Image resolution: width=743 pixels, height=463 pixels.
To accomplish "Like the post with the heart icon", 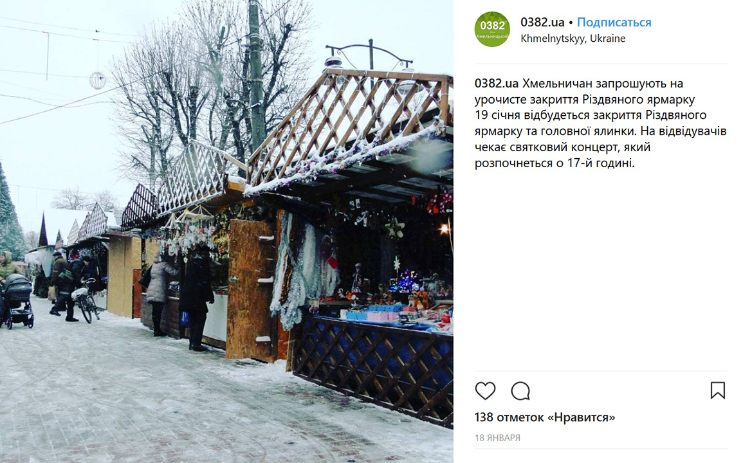I will (485, 391).
